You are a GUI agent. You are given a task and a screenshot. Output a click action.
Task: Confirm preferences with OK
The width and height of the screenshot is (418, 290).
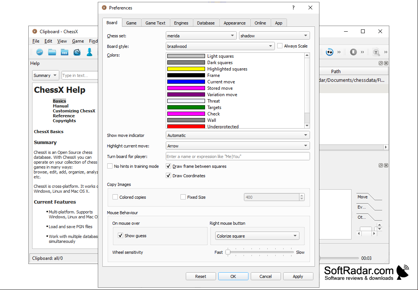(x=233, y=276)
